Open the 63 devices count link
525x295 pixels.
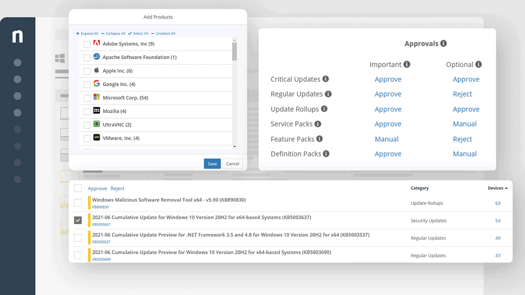pyautogui.click(x=498, y=203)
